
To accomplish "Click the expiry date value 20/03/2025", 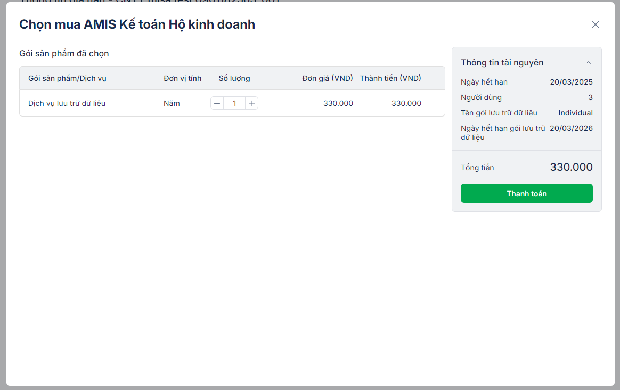I will point(571,82).
